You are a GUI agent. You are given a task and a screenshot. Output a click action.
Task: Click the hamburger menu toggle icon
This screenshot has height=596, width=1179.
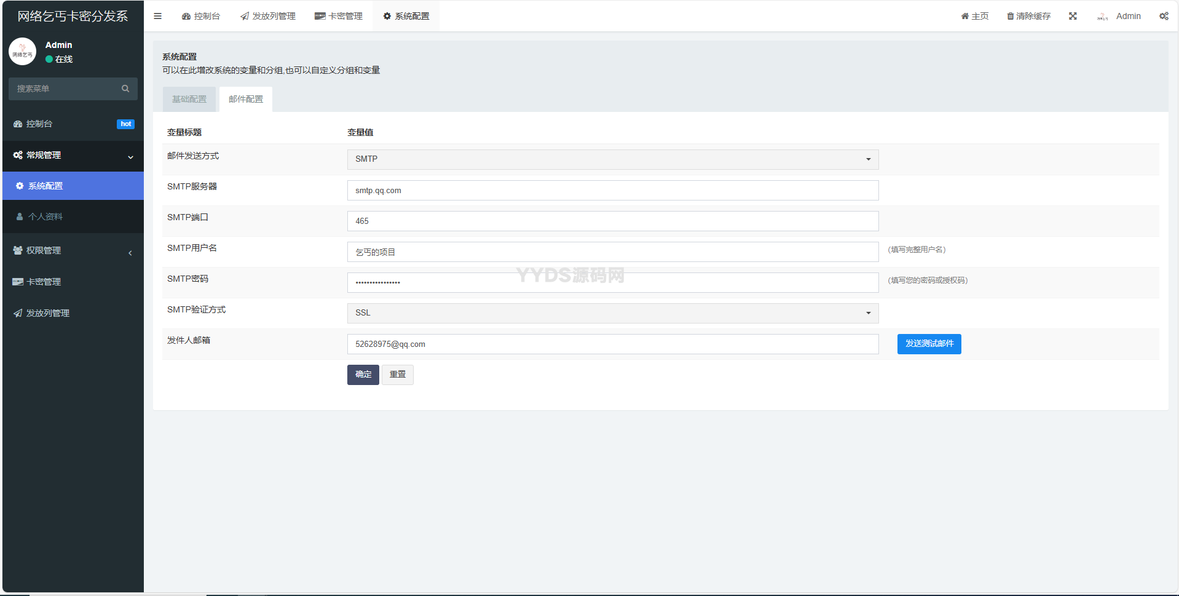[157, 16]
